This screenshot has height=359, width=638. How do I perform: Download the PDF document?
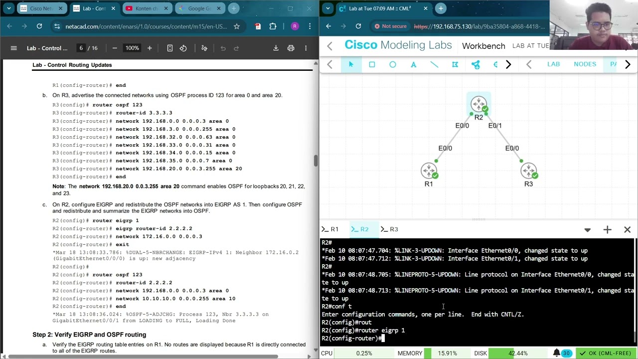click(x=276, y=48)
